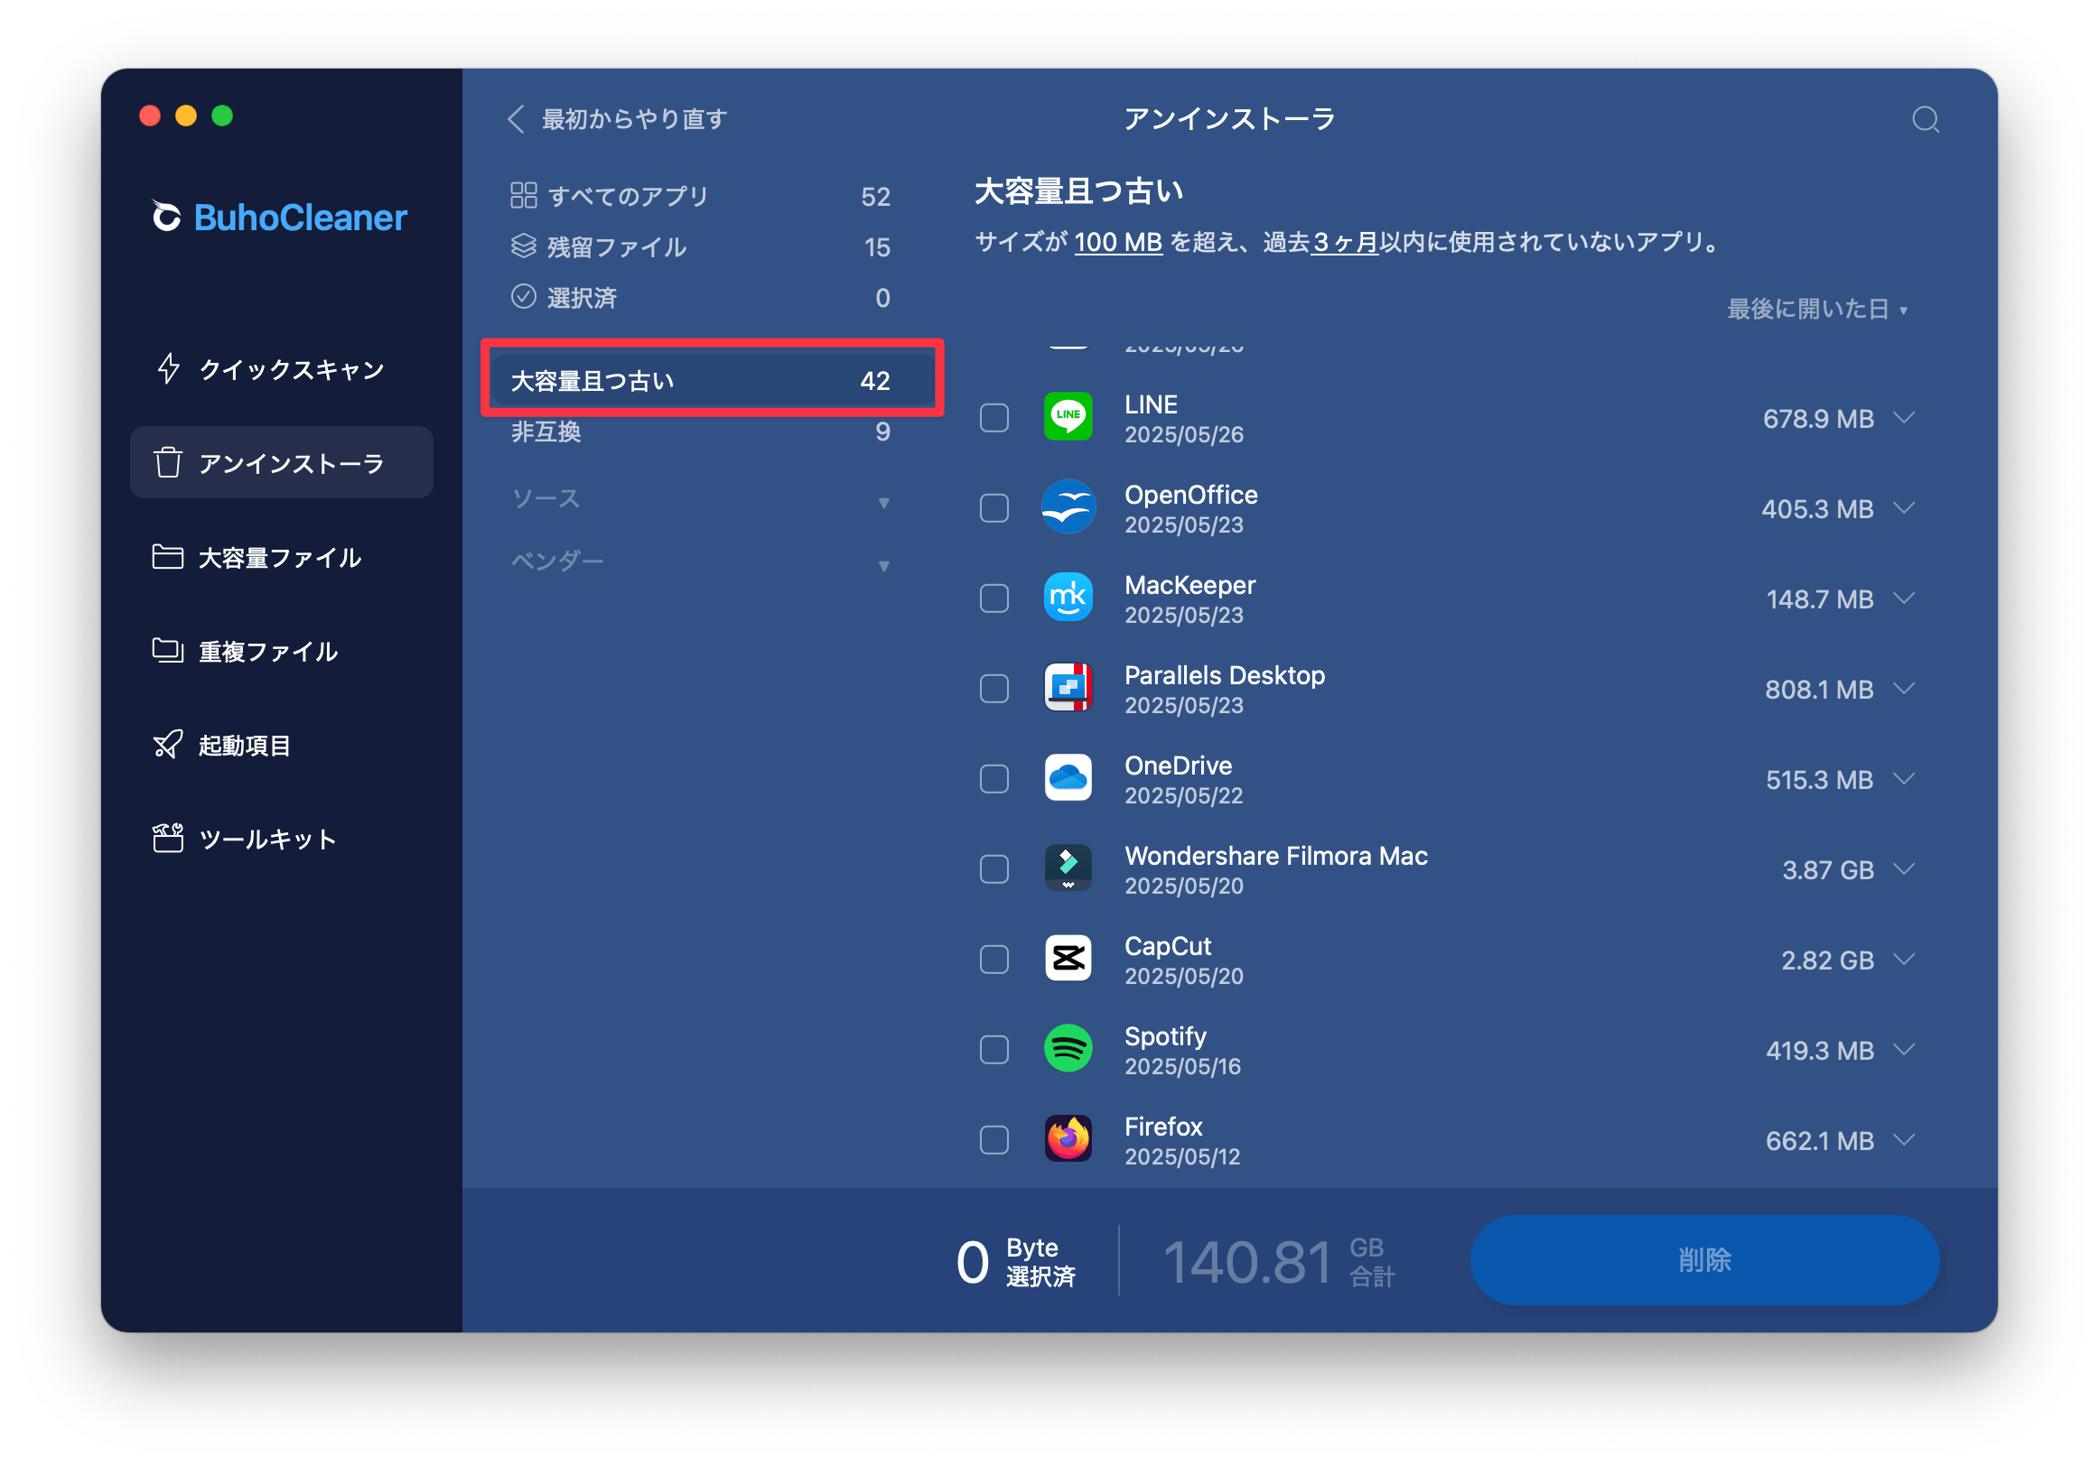Click the grid icon beside すべてのアプリ
Image resolution: width=2099 pixels, height=1466 pixels.
click(x=523, y=196)
